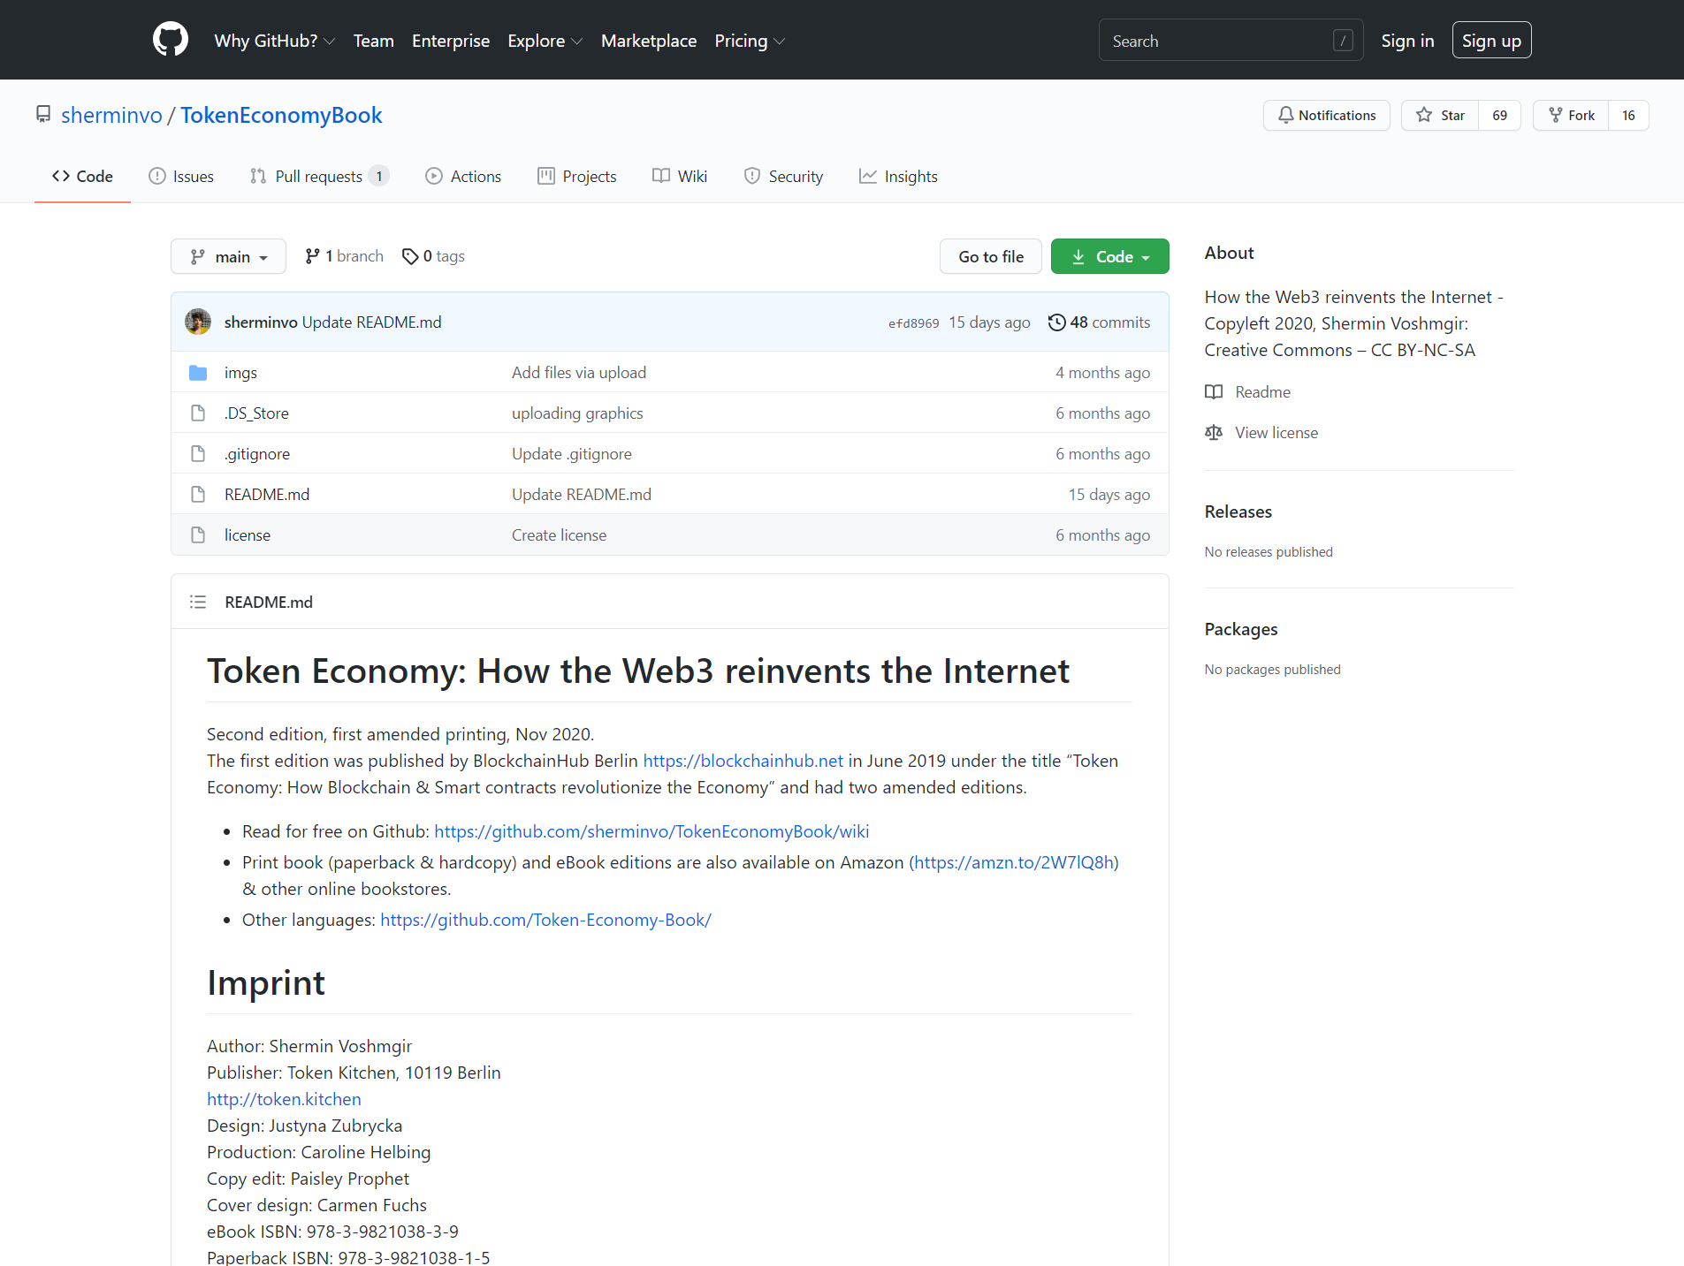The height and width of the screenshot is (1266, 1684).
Task: Click the Go to file button
Action: click(x=991, y=256)
